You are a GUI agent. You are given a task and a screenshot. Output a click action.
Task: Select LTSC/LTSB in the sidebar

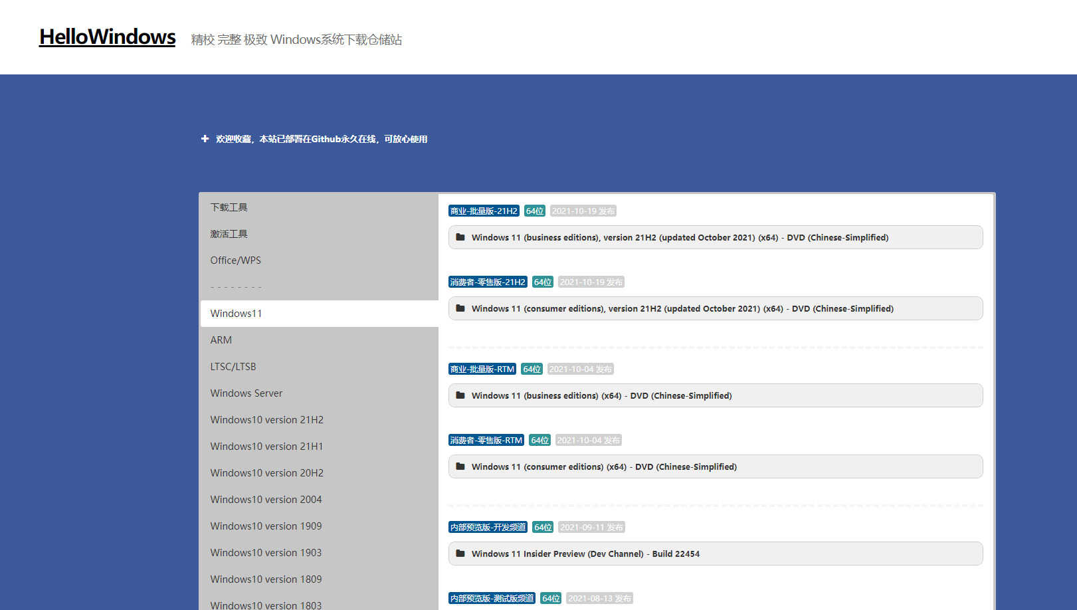point(319,367)
